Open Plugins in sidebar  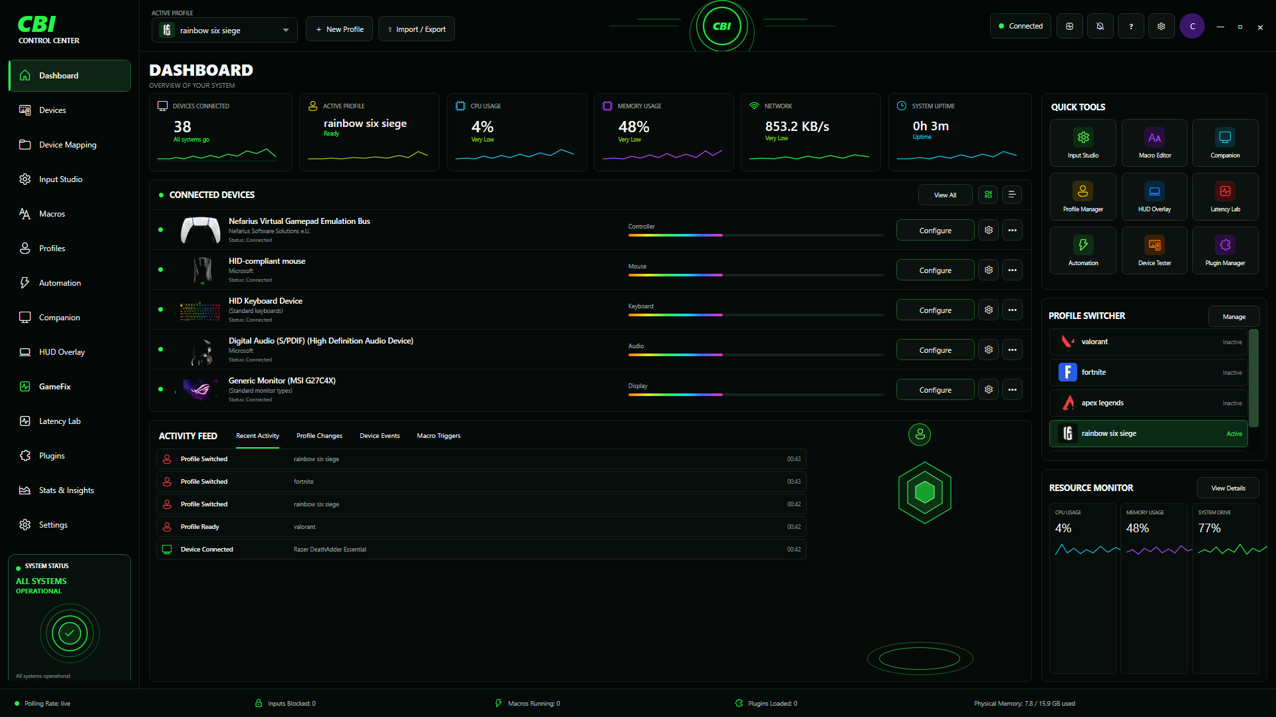[x=70, y=456]
